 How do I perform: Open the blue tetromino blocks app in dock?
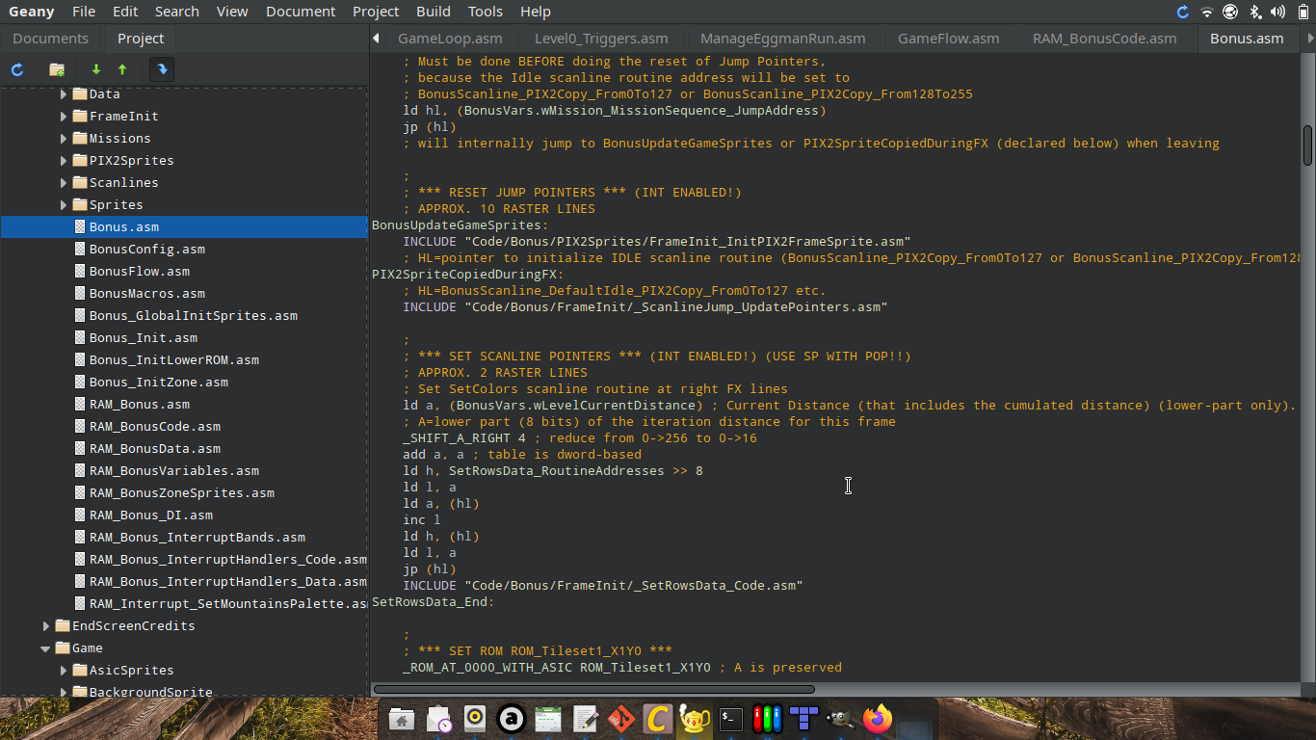point(803,719)
